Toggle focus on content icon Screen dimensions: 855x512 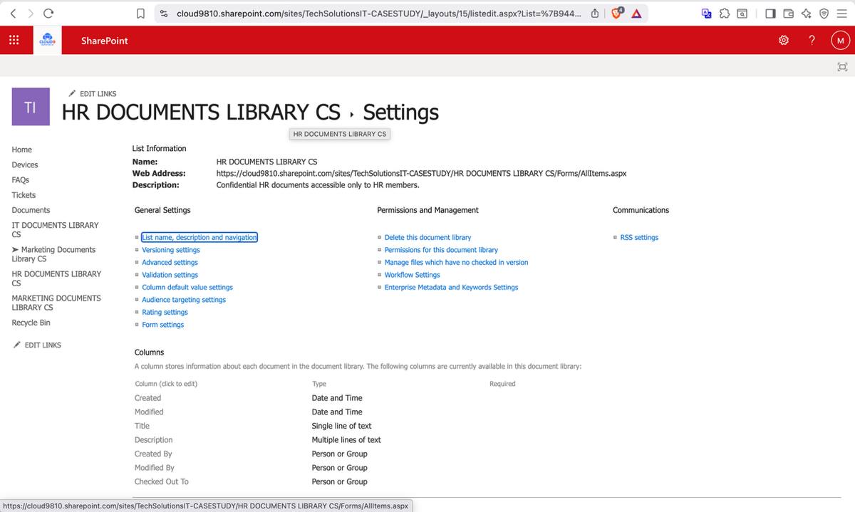842,67
